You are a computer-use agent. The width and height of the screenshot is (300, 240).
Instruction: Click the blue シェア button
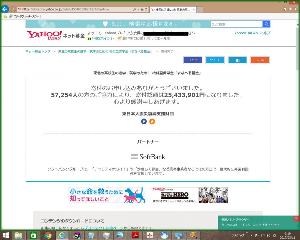tap(193, 60)
